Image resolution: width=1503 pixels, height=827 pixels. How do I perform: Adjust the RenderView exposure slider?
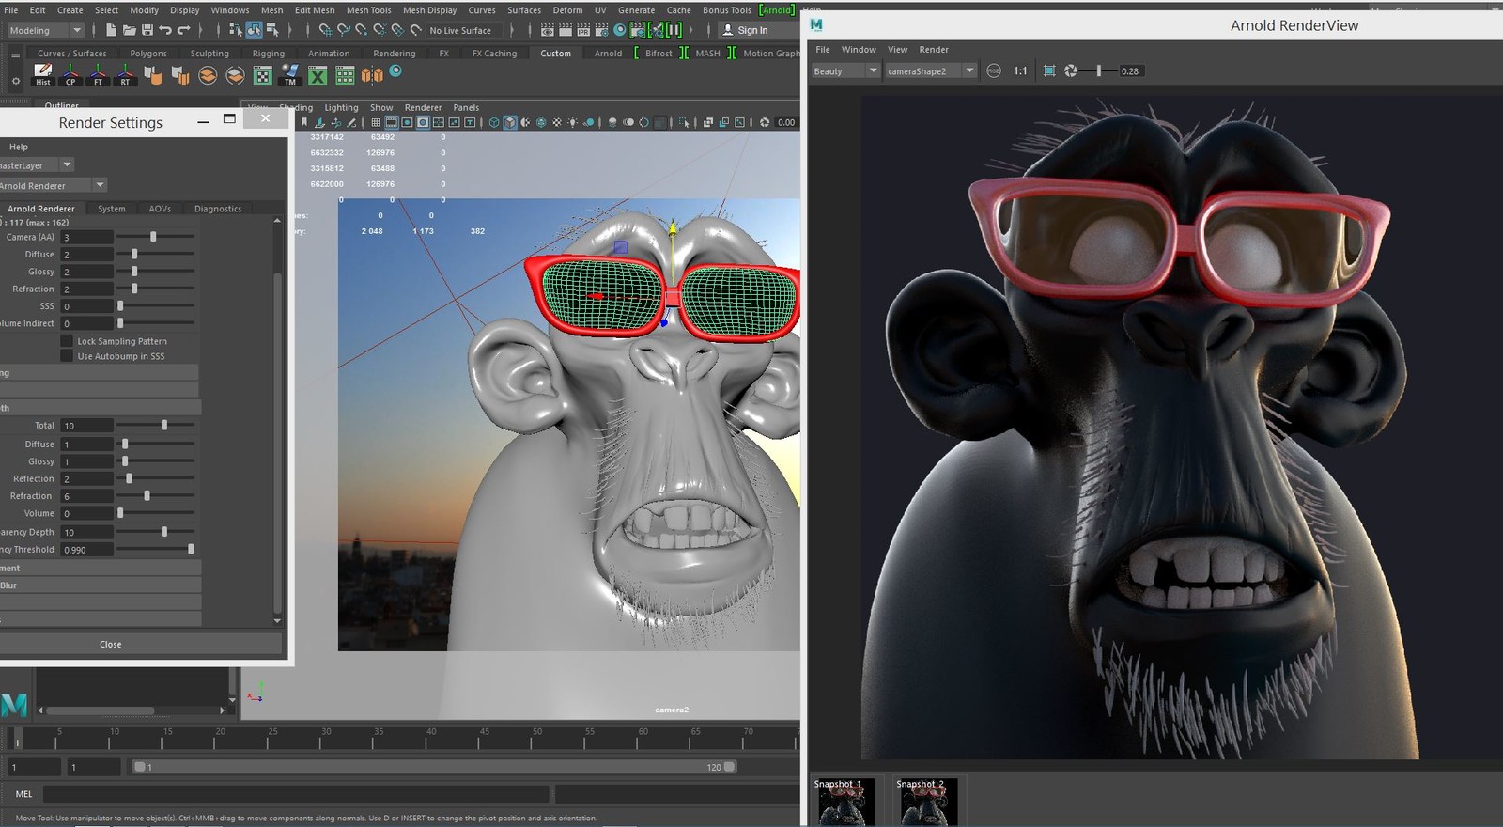1099,70
